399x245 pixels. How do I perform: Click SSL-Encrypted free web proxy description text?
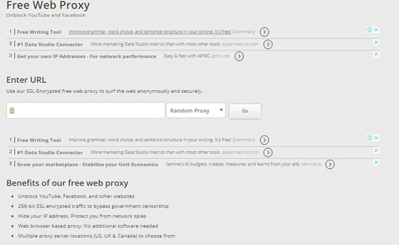point(104,91)
